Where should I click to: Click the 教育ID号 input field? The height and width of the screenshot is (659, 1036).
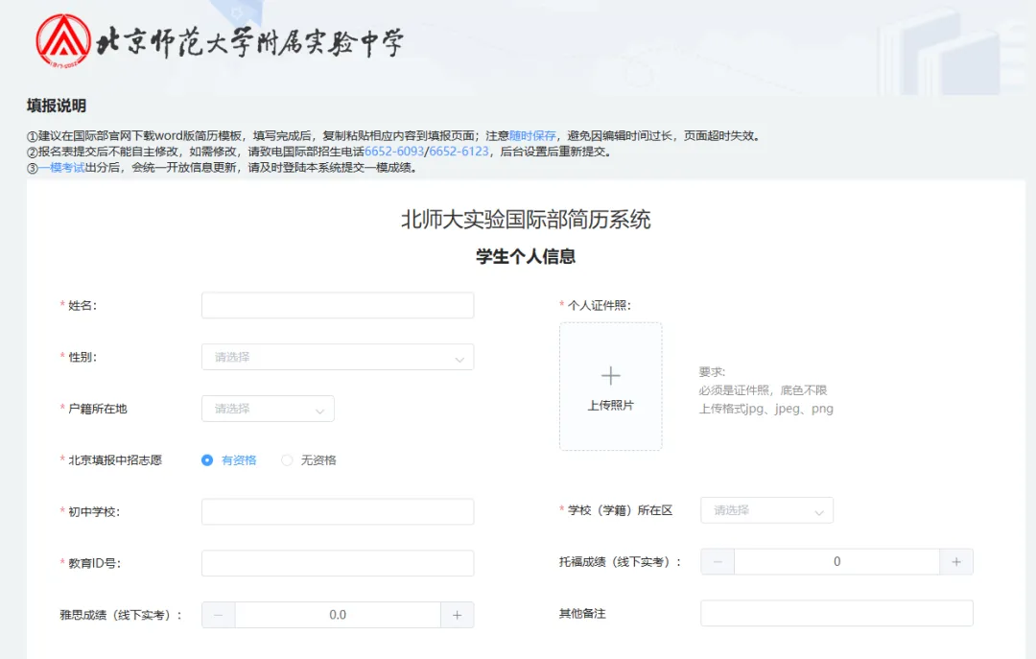(338, 563)
